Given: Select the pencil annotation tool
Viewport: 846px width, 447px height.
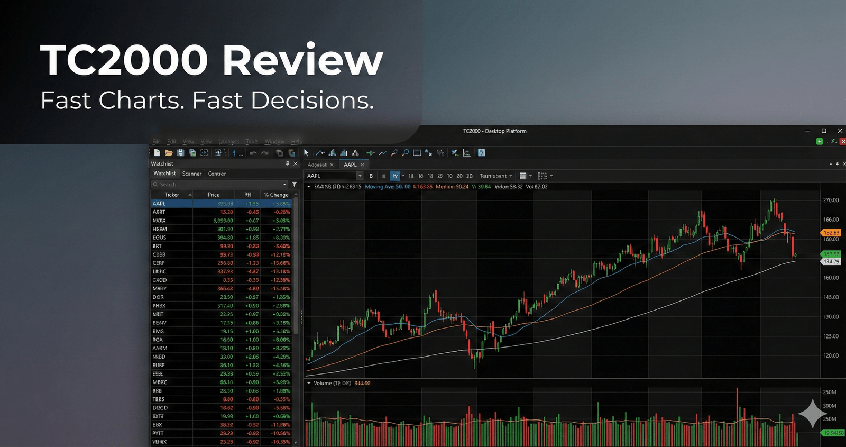Looking at the screenshot, I should coord(394,153).
